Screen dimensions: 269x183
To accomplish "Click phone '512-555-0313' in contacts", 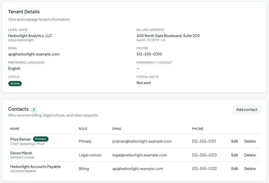I will pyautogui.click(x=204, y=155).
